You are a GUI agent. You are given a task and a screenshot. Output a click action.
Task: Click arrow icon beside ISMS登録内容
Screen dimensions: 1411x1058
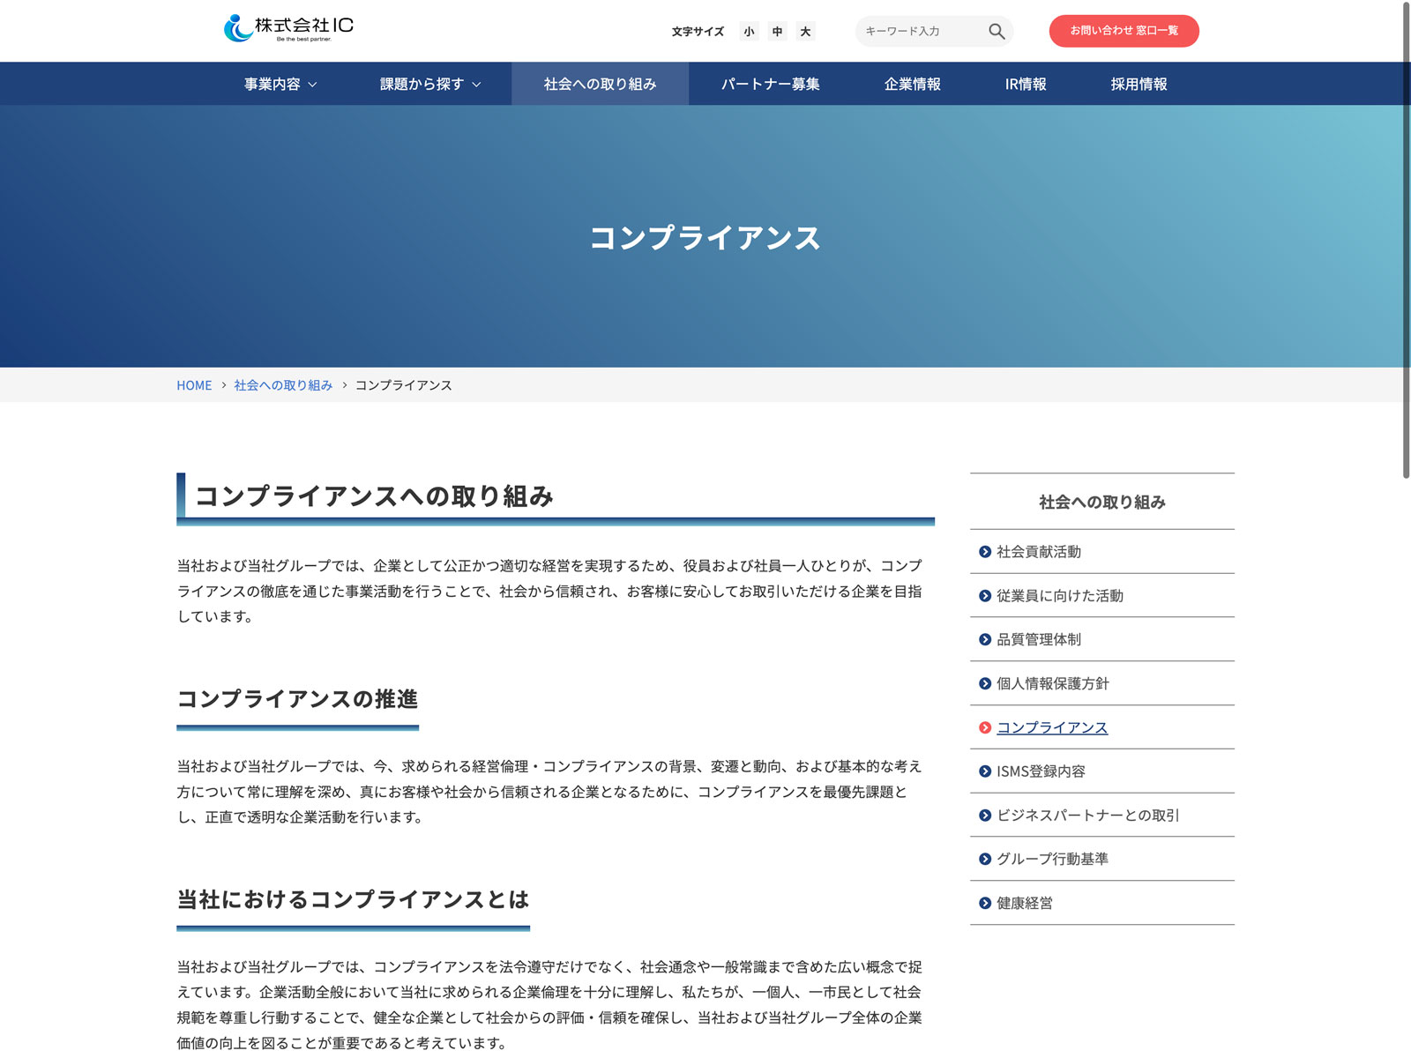pos(985,771)
